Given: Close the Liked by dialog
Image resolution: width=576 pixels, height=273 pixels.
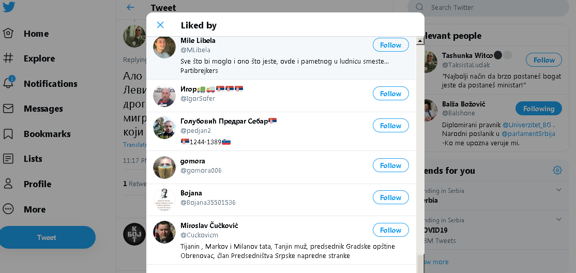Looking at the screenshot, I should (160, 25).
